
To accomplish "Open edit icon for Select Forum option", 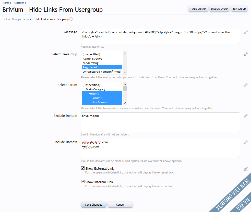I will point(246,85).
